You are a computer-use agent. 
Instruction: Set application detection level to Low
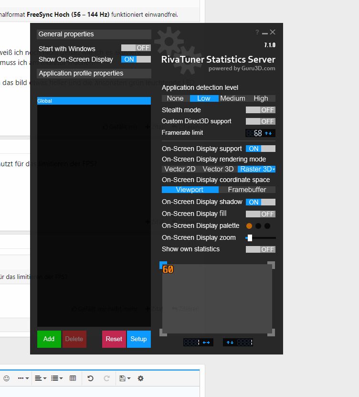[204, 98]
